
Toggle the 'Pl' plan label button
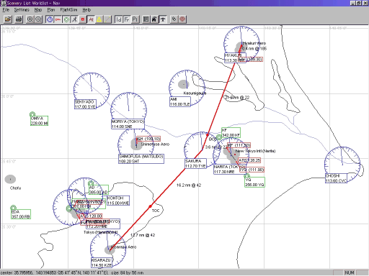135,19
